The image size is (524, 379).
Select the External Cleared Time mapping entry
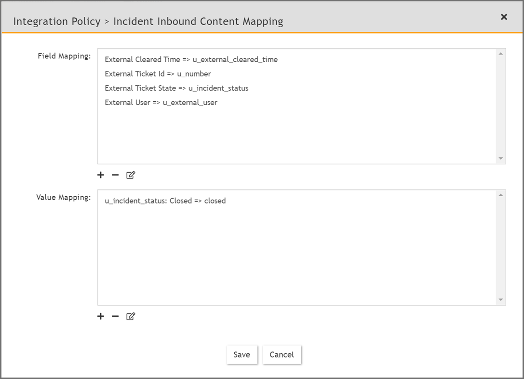point(191,59)
